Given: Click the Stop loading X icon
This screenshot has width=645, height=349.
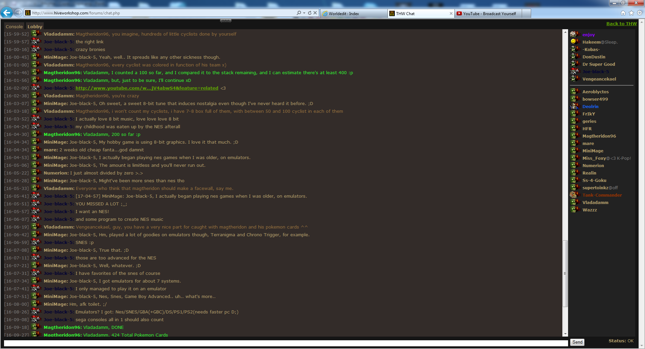Looking at the screenshot, I should pyautogui.click(x=315, y=13).
